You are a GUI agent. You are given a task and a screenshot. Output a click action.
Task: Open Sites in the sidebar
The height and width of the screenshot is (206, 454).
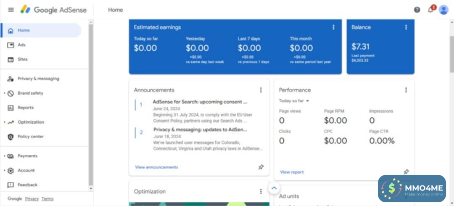click(x=22, y=59)
